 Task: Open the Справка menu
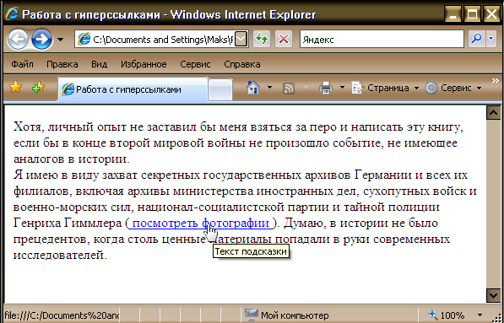click(x=242, y=64)
